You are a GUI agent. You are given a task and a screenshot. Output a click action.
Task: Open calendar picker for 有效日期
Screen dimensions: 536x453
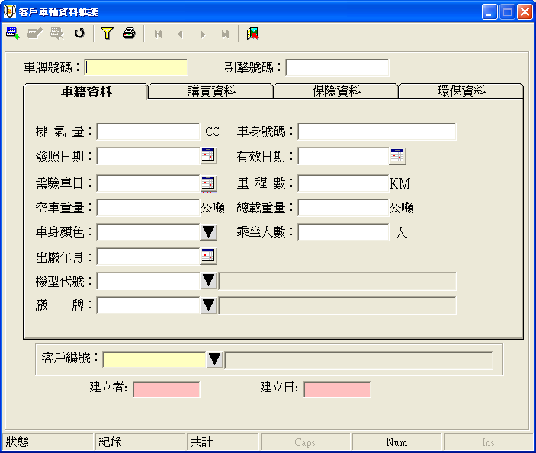coord(397,156)
